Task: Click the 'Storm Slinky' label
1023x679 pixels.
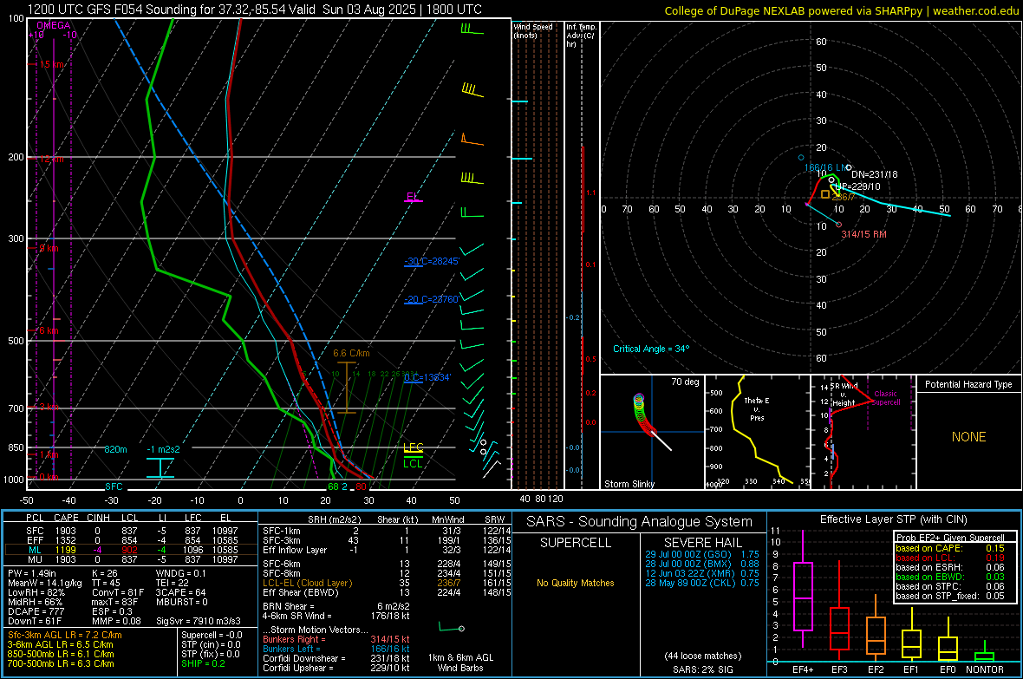Action: [629, 484]
